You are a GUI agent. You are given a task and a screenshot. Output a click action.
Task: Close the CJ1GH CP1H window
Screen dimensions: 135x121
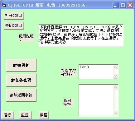tap(130, 5)
